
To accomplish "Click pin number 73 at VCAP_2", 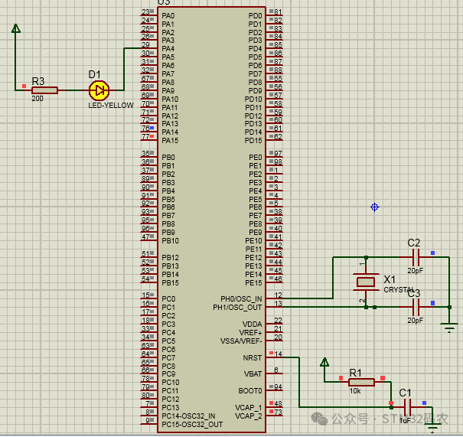I will click(x=278, y=413).
